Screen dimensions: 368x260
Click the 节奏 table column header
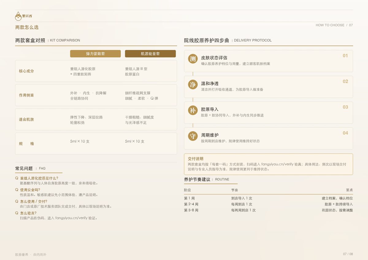coord(235,190)
